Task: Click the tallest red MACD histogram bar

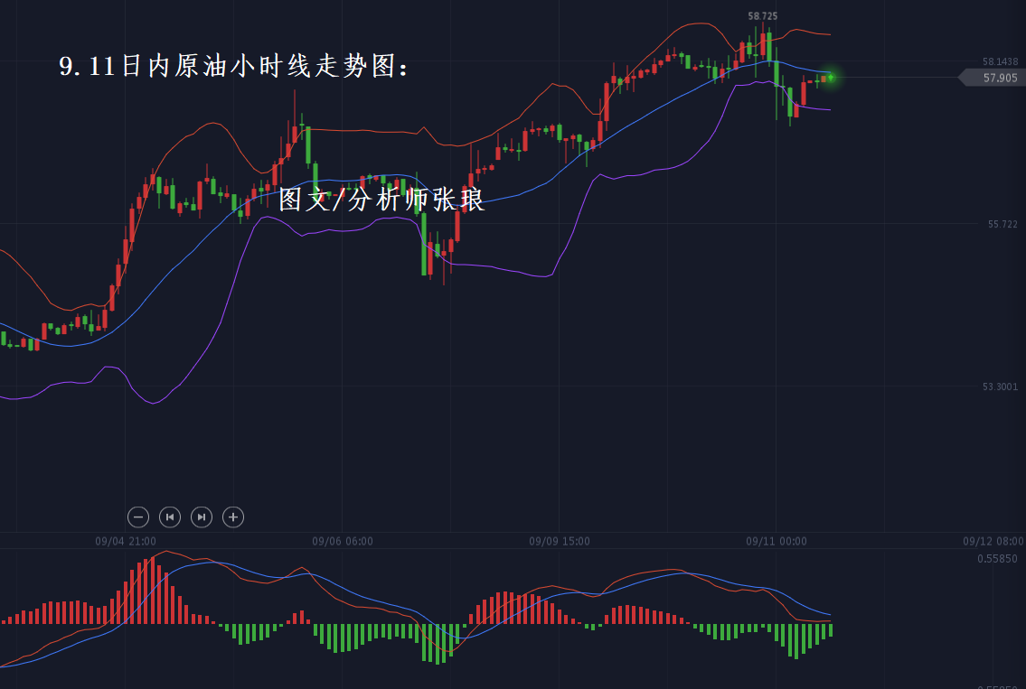Action: pos(152,590)
